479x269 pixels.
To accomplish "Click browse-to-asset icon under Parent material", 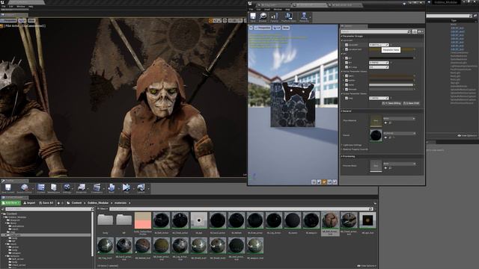I will click(390, 137).
